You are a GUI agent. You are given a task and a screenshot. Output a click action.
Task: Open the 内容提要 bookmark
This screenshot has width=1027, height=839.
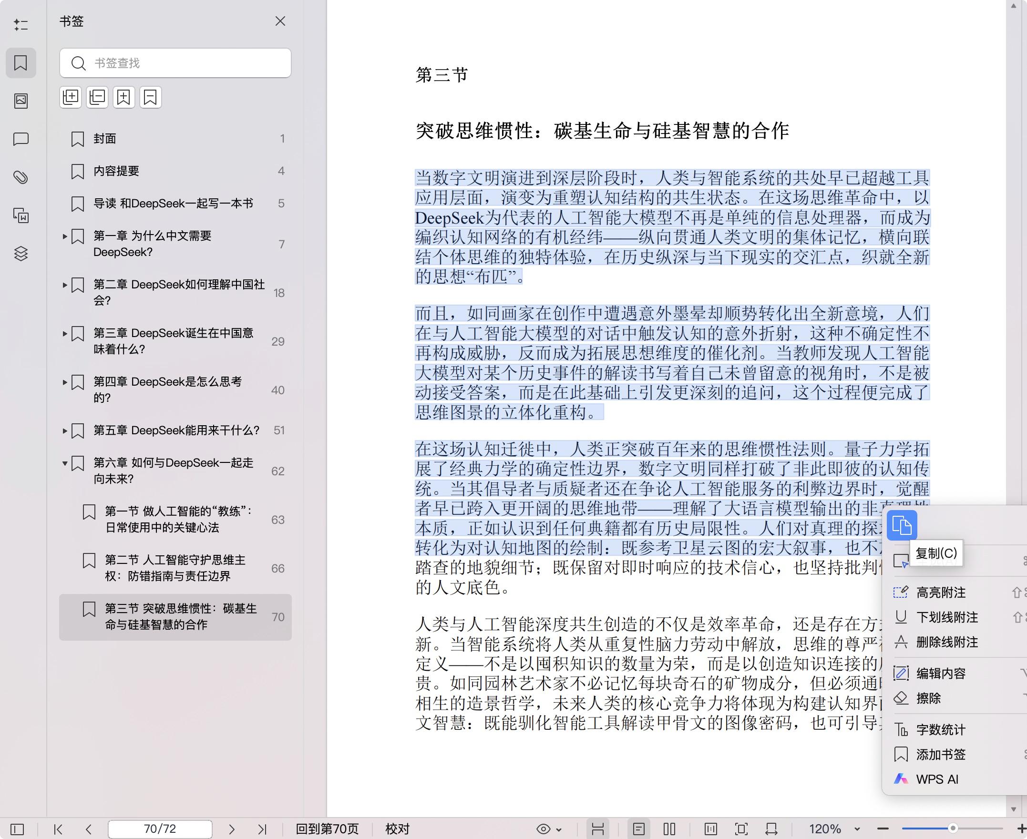pos(175,171)
